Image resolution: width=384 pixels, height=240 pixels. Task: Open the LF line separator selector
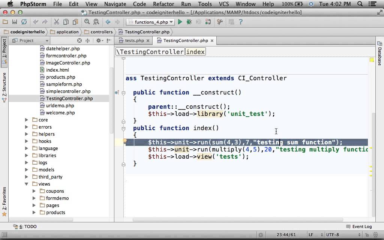pyautogui.click(x=315, y=235)
